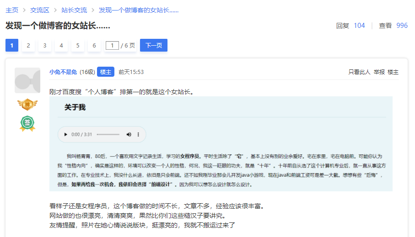This screenshot has height=237, width=415.
Task: Open page 6 in pagination
Action: pos(94,45)
